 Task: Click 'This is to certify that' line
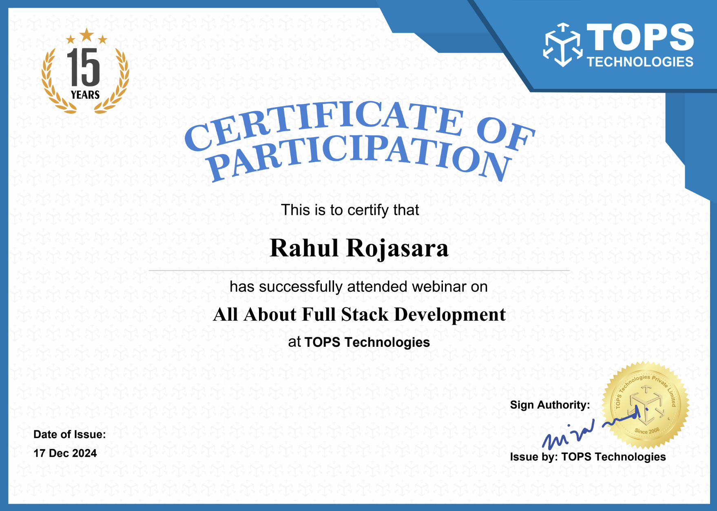[x=350, y=210]
